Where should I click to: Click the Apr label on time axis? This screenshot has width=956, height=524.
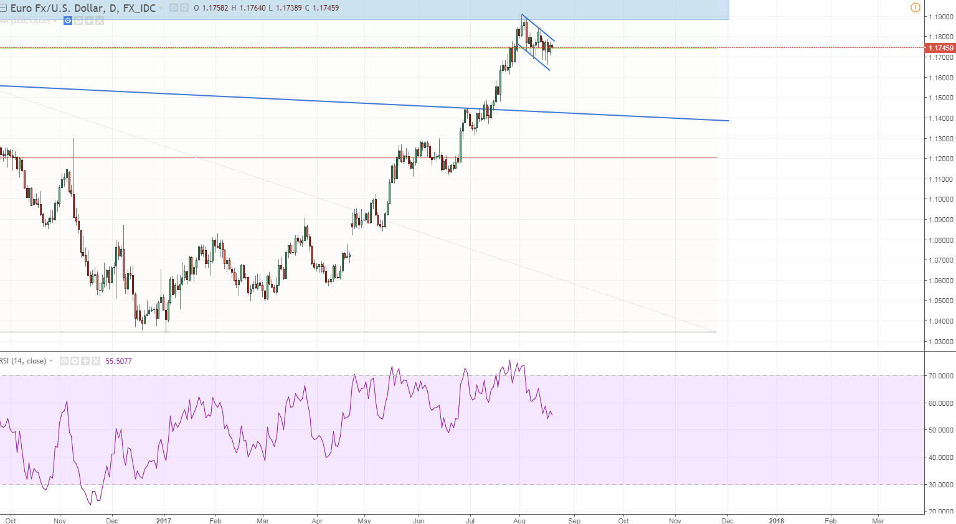317,521
